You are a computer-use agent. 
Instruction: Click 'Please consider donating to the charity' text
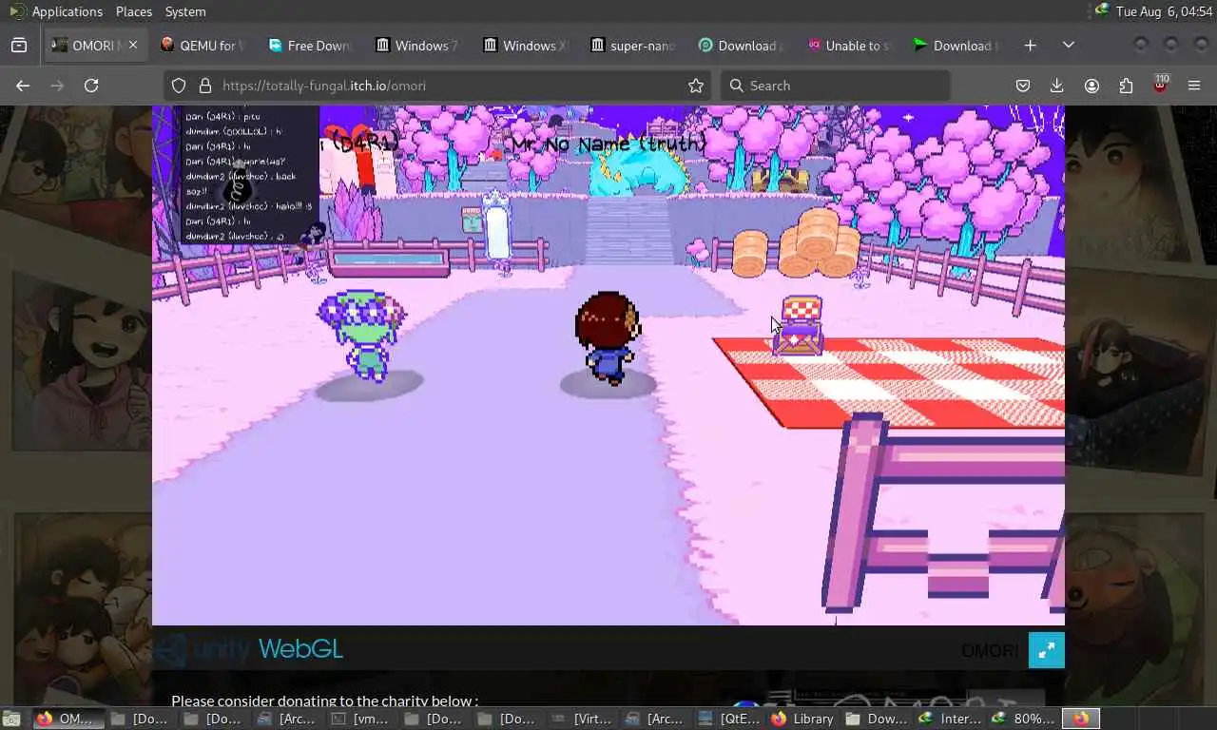324,701
